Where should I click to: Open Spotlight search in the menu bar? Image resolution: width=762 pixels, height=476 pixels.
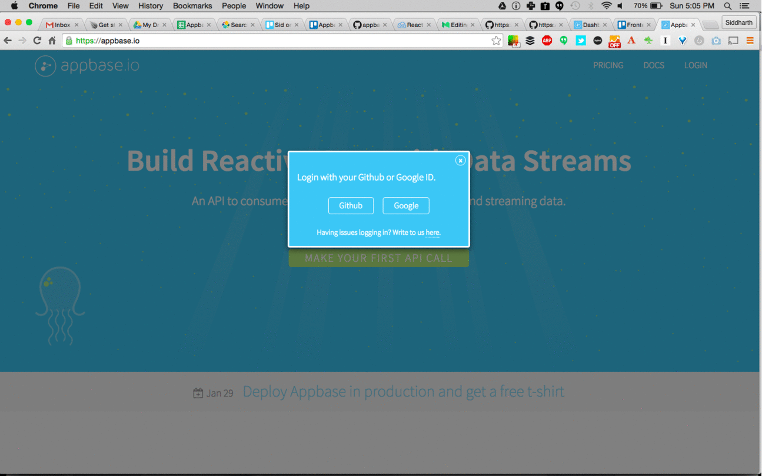click(x=728, y=6)
